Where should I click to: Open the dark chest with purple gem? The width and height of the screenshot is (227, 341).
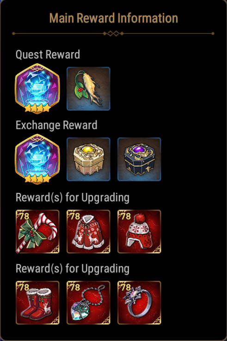coord(139,159)
